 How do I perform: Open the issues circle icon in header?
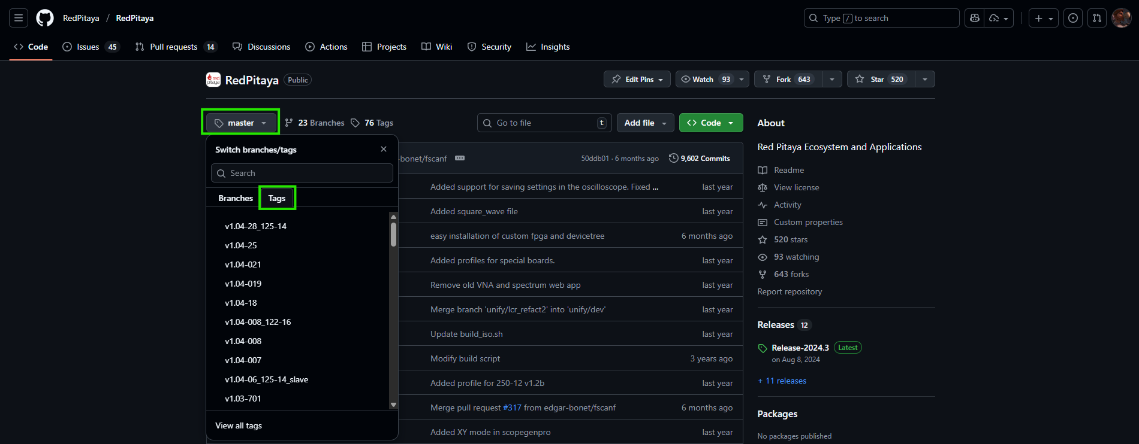tap(1073, 18)
